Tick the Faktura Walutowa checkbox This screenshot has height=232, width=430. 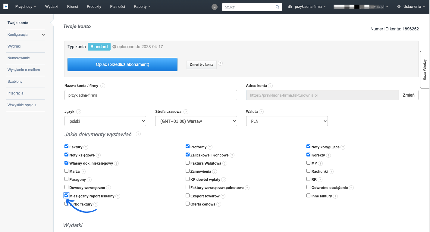(x=188, y=163)
